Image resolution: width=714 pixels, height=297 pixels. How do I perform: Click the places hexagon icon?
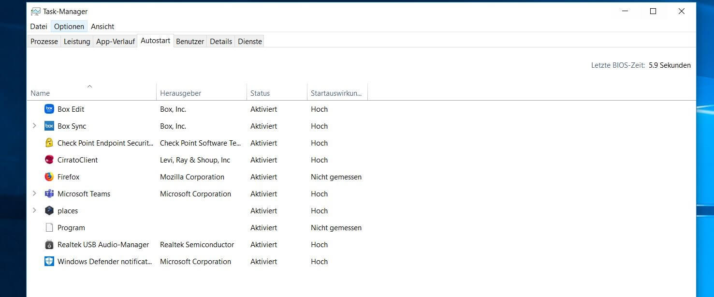tap(49, 210)
